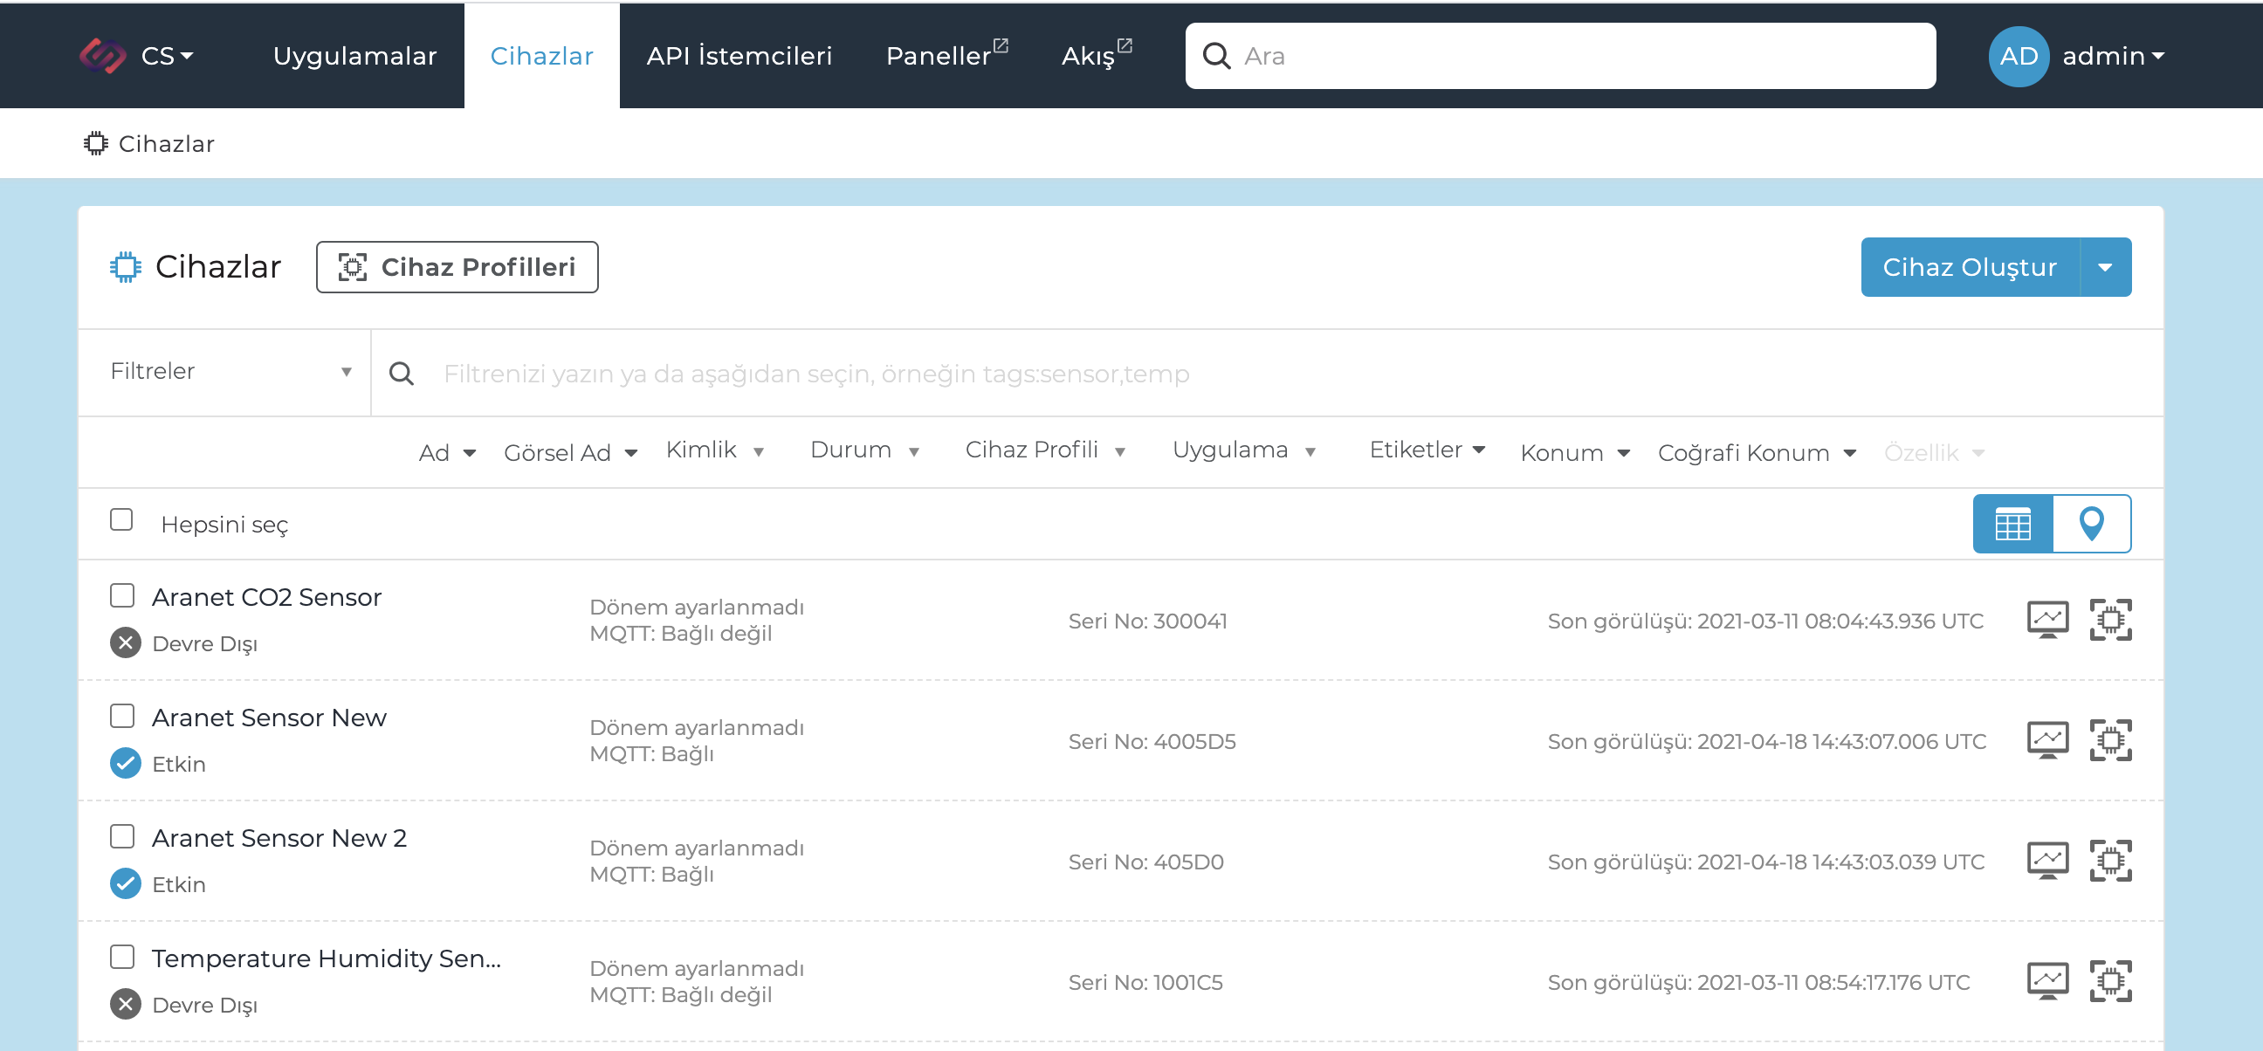This screenshot has height=1051, width=2263.
Task: Open the Durum filter dropdown
Action: pos(864,450)
